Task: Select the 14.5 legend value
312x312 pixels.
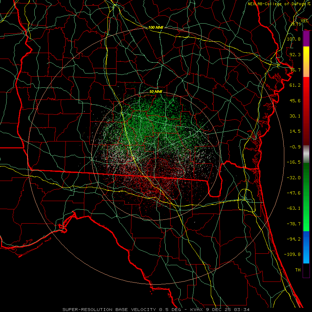Action: point(295,131)
